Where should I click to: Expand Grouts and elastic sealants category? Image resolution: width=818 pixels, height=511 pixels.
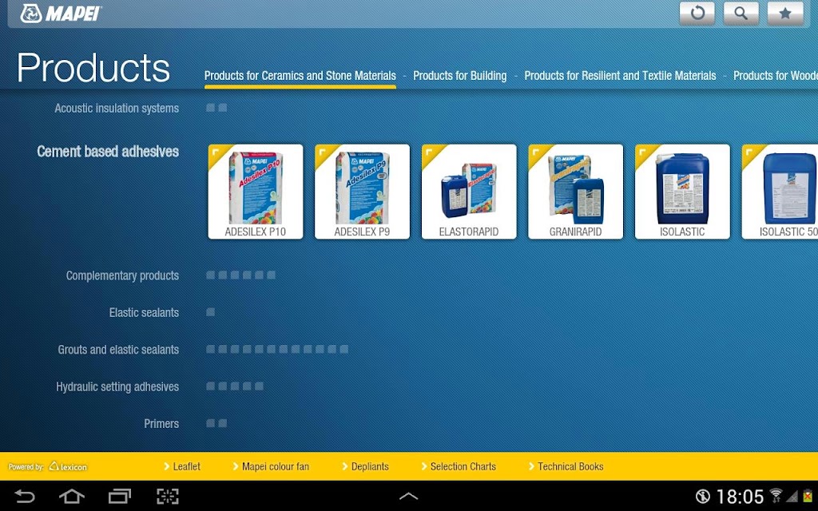click(118, 350)
